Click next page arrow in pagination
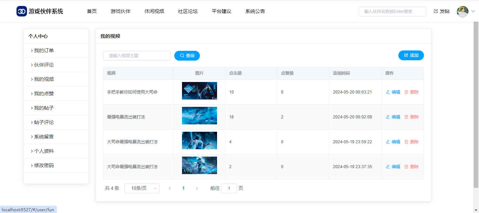 click(197, 188)
